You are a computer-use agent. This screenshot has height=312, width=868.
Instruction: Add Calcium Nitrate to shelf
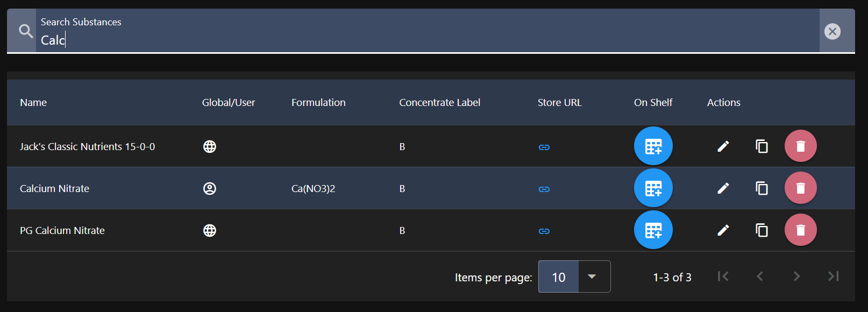point(653,188)
